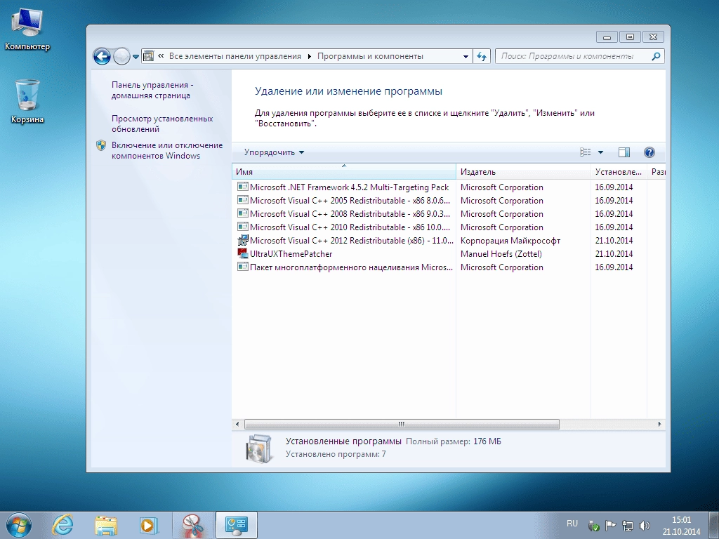The height and width of the screenshot is (539, 719).
Task: Select Microsoft .NET Framework 4.5.2 Multi-Targeting Pack
Action: coord(349,187)
